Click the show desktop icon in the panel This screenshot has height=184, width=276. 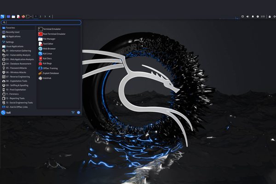tap(8, 17)
